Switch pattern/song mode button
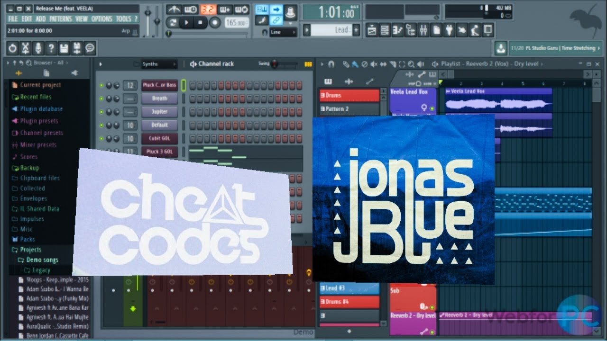 [x=173, y=22]
